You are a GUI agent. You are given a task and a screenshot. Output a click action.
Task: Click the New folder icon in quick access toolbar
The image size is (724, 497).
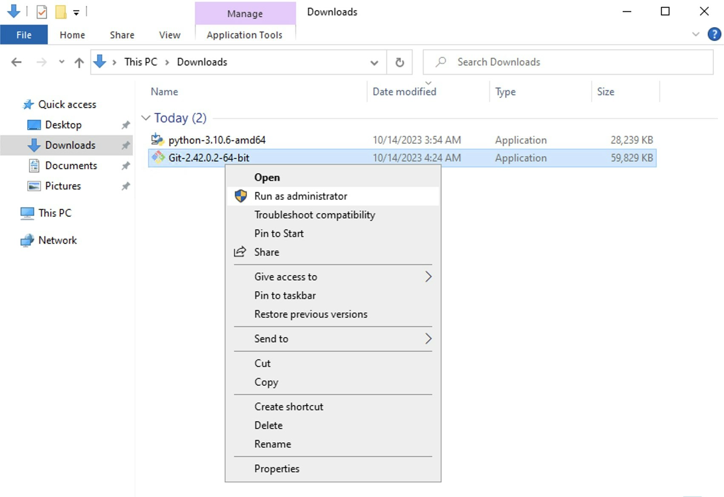coord(61,12)
